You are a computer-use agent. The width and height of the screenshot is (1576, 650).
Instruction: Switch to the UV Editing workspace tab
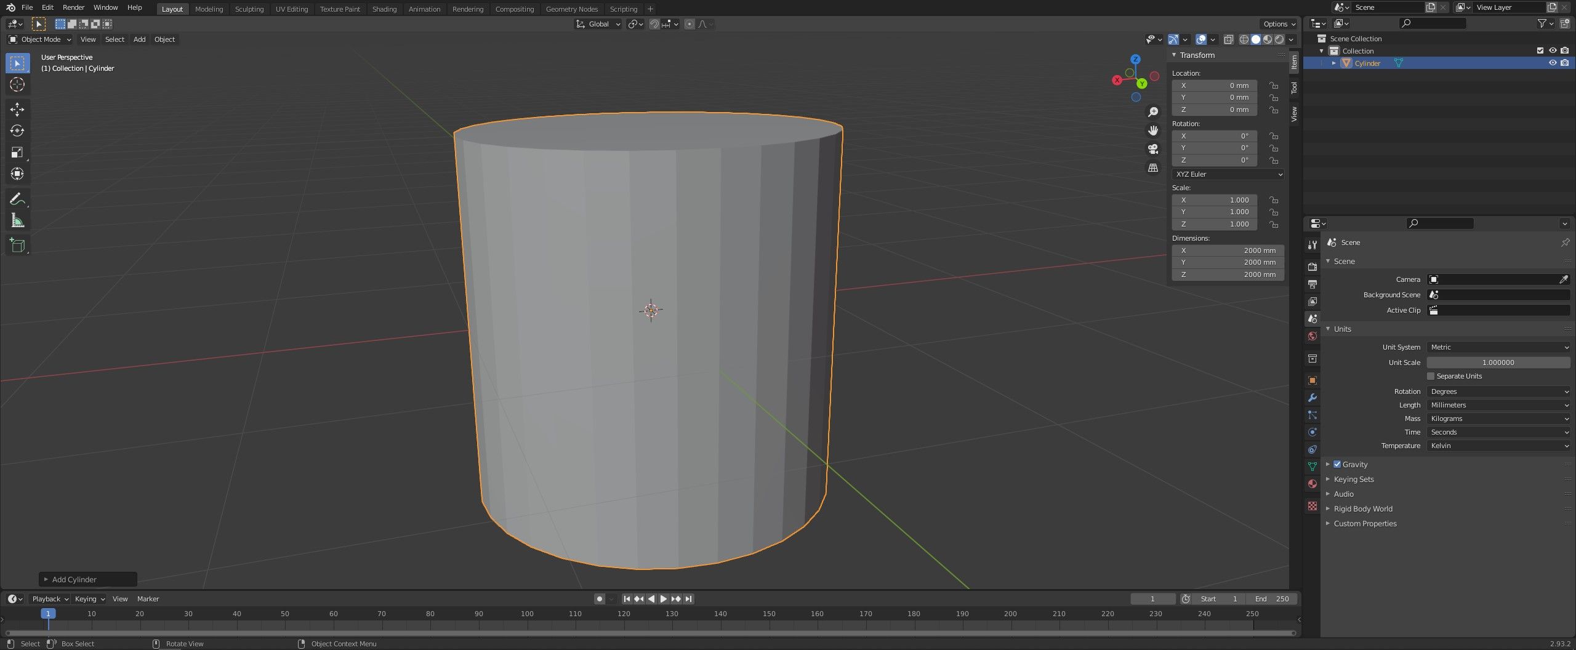point(291,9)
